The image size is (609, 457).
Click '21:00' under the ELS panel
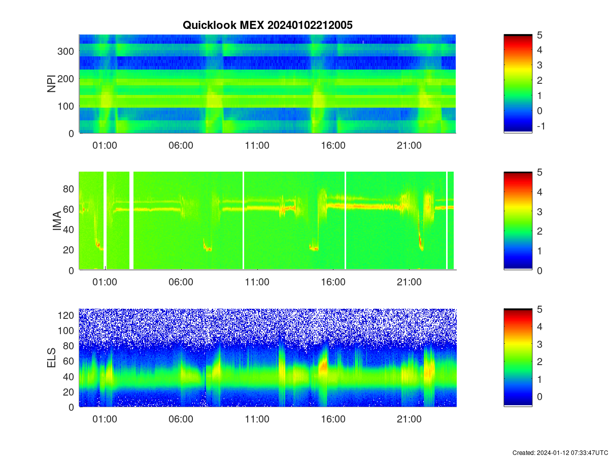pos(409,419)
